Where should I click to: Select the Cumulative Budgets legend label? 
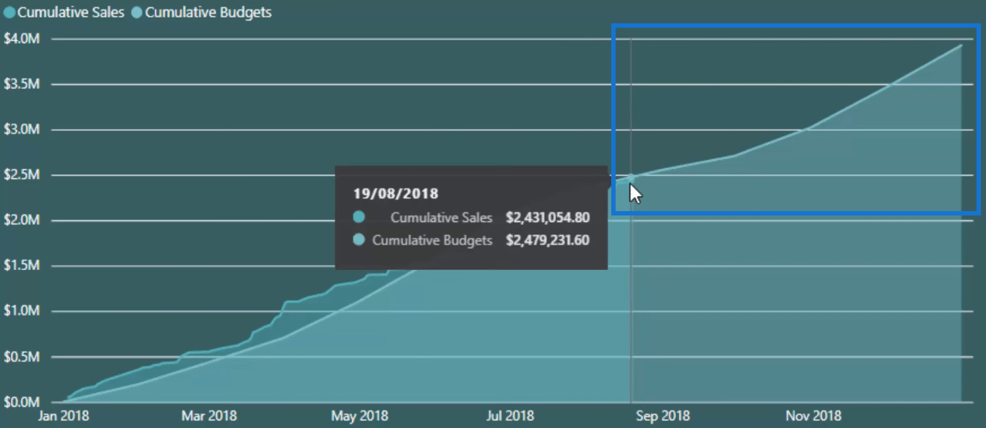[x=208, y=12]
